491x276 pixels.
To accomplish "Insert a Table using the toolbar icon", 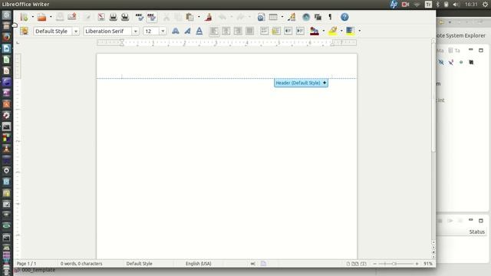I will 273,17.
